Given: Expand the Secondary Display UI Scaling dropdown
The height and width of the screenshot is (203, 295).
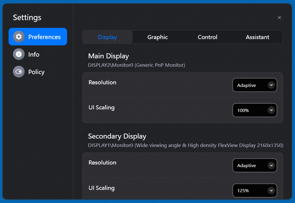Looking at the screenshot, I should (254, 190).
